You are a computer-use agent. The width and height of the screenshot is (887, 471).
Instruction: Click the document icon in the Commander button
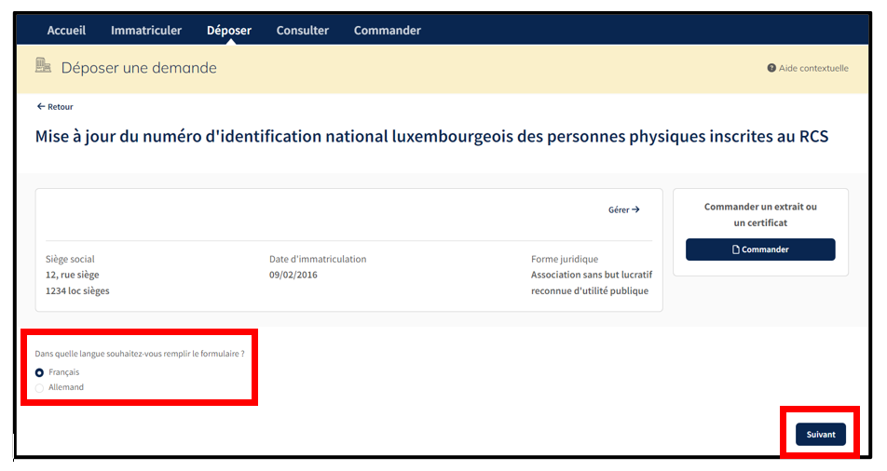click(736, 249)
